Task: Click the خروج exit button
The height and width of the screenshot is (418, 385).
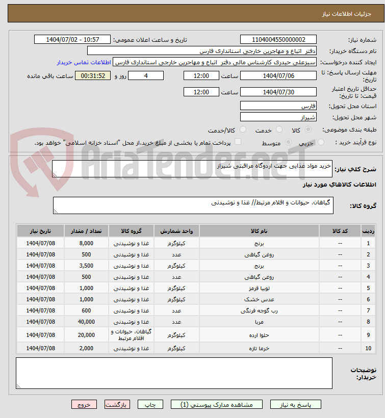Action: 84,404
